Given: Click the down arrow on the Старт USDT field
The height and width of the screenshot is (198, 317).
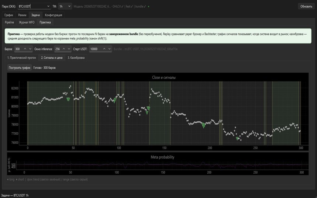Looking at the screenshot, I should click(x=109, y=49).
